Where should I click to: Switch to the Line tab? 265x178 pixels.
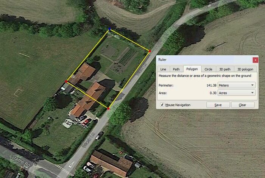click(x=163, y=69)
